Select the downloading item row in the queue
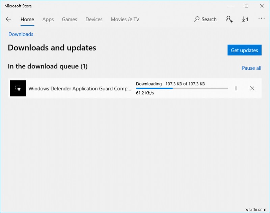This screenshot has height=213, width=270. click(101, 88)
